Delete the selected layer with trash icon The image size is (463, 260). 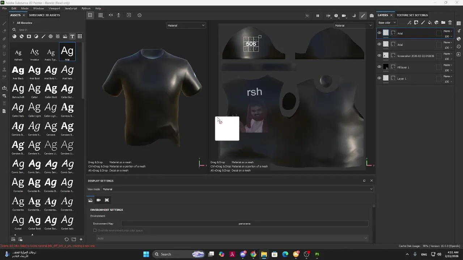tap(450, 23)
